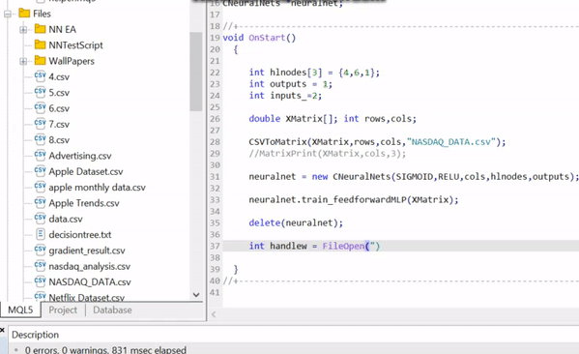
Task: Select Netflix Dataset.csv in the navigator
Action: tap(87, 298)
